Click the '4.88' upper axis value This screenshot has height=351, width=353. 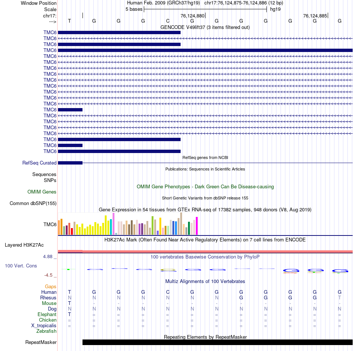click(x=48, y=257)
